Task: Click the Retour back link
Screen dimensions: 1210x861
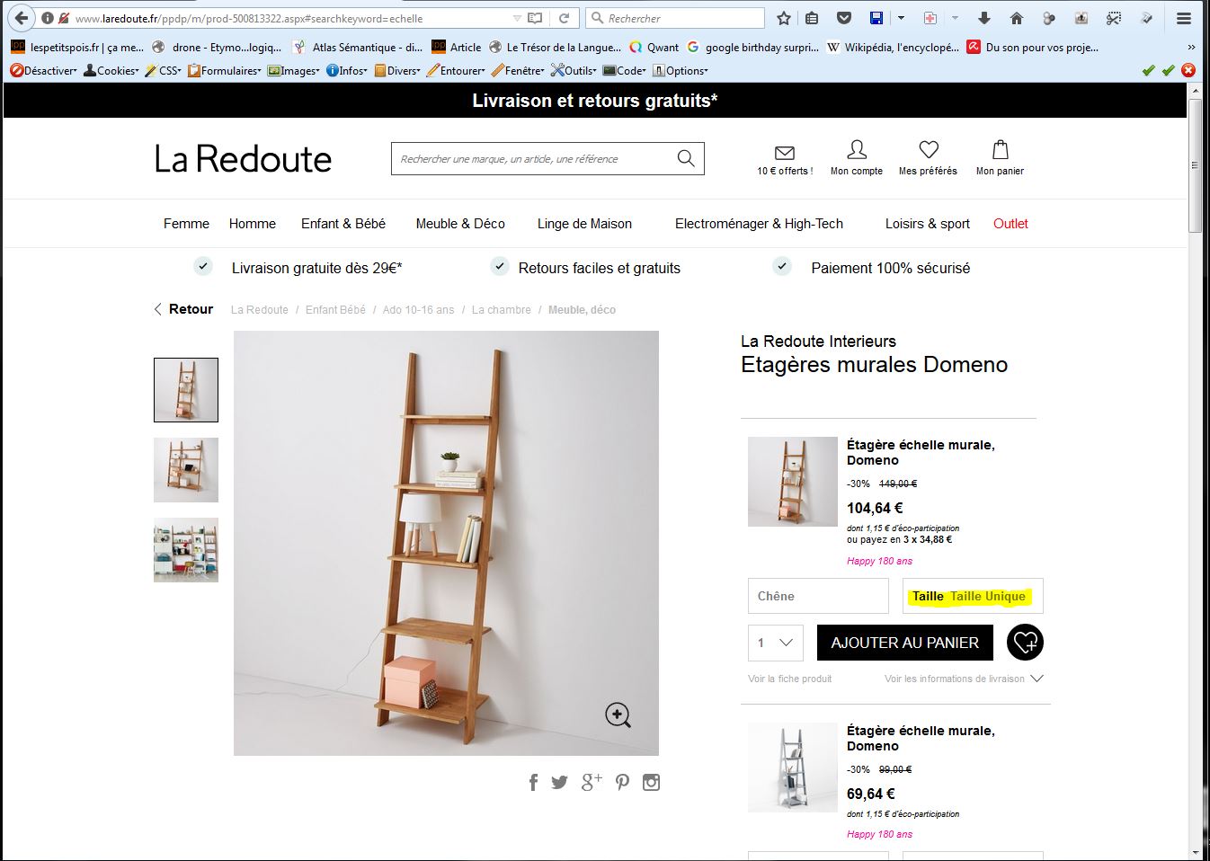Action: pyautogui.click(x=183, y=309)
